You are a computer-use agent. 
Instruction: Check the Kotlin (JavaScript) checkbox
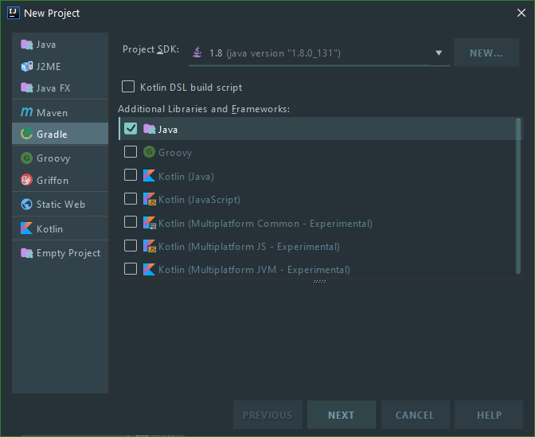tap(131, 198)
